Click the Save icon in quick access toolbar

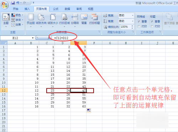[13, 3]
